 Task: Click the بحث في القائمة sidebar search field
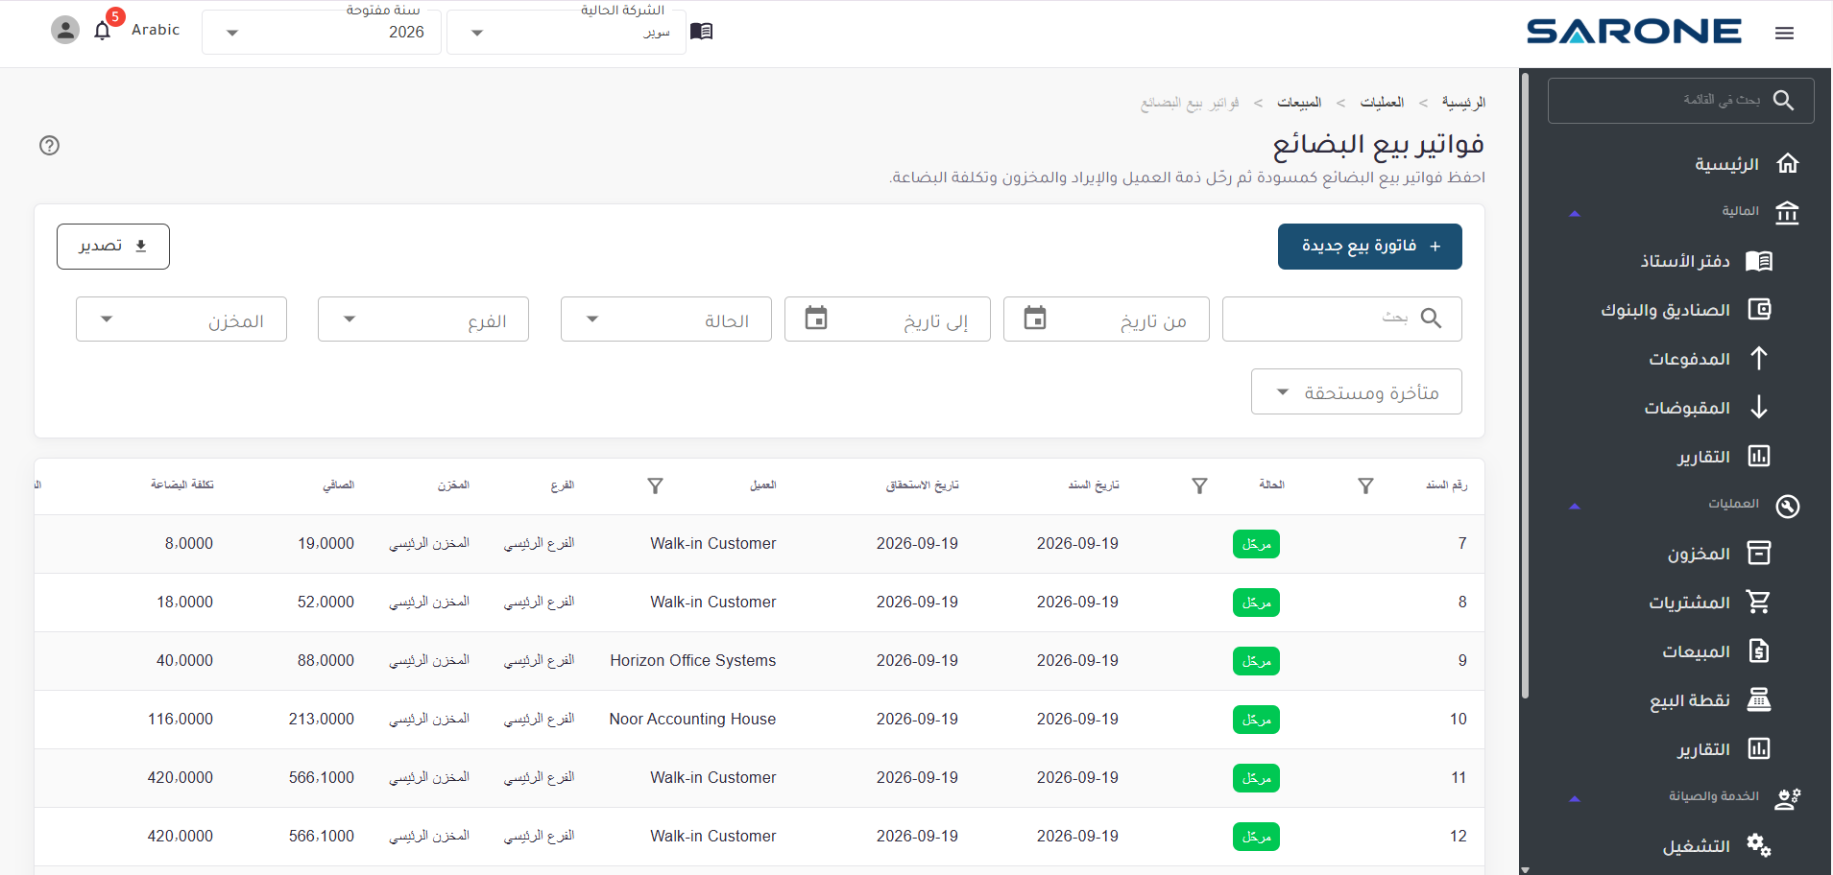coord(1681,101)
